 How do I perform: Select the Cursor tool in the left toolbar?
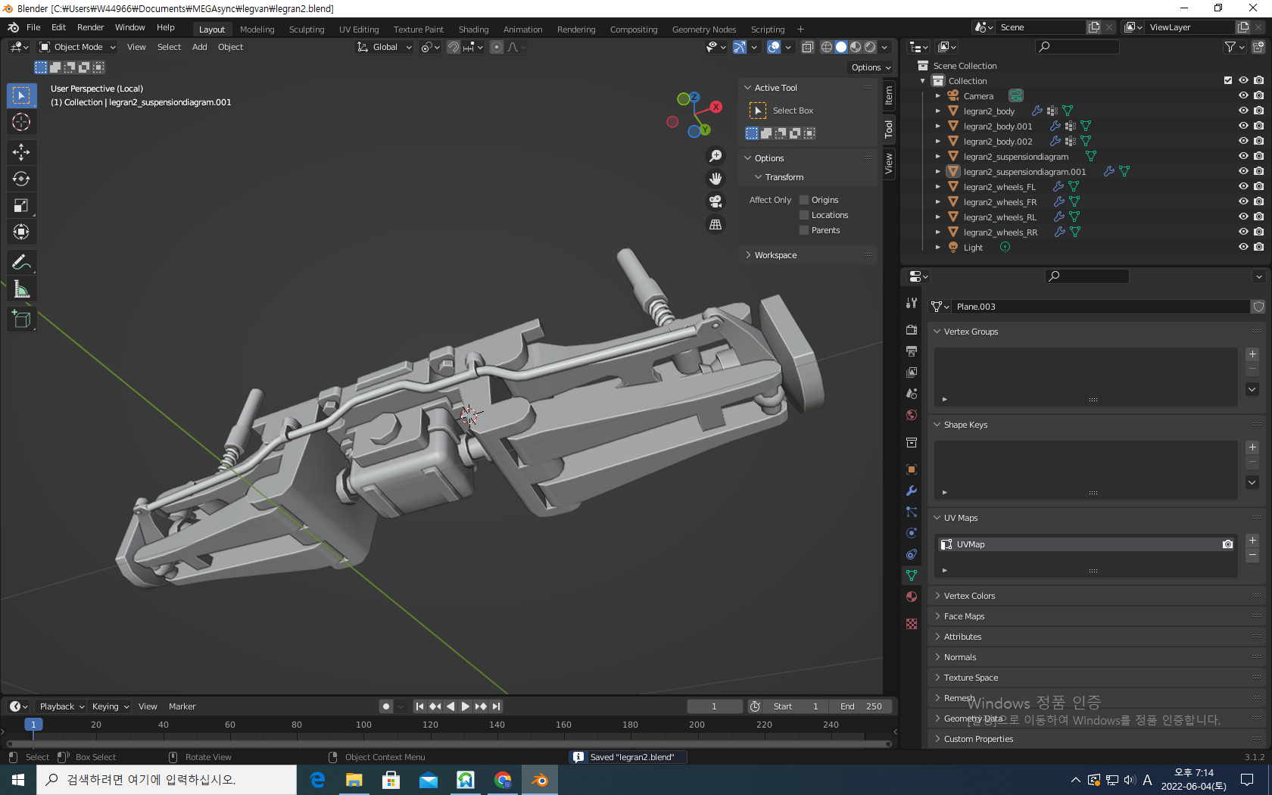pyautogui.click(x=21, y=122)
